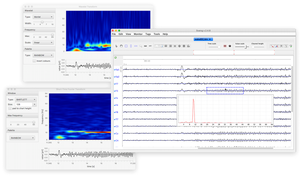This screenshot has width=302, height=177.
Task: Pick the rectangular page selection tool
Action: (x=126, y=46)
